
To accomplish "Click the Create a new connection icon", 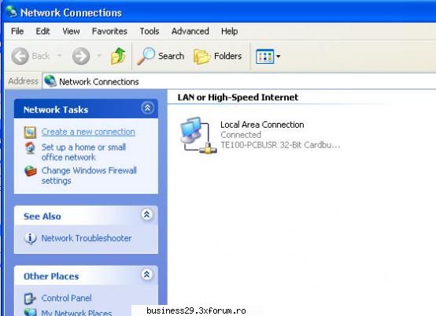I will (x=30, y=132).
